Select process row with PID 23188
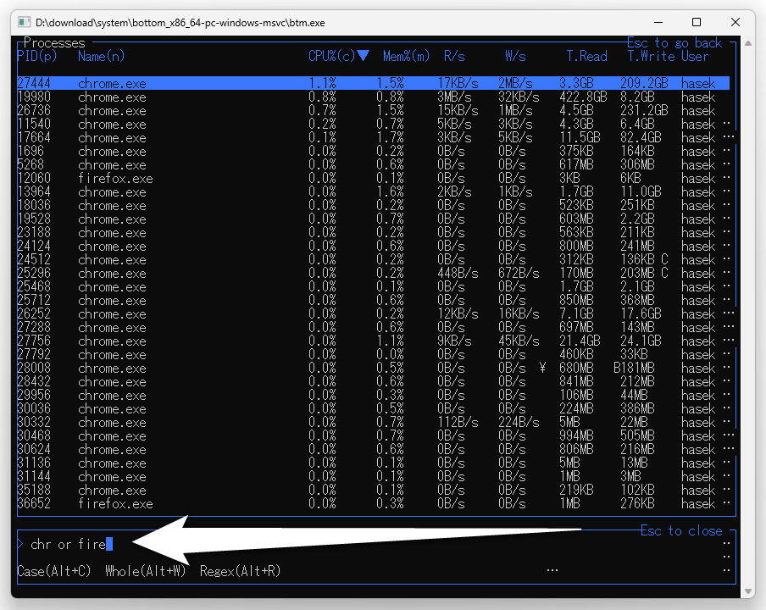This screenshot has height=610, width=766. (x=373, y=232)
